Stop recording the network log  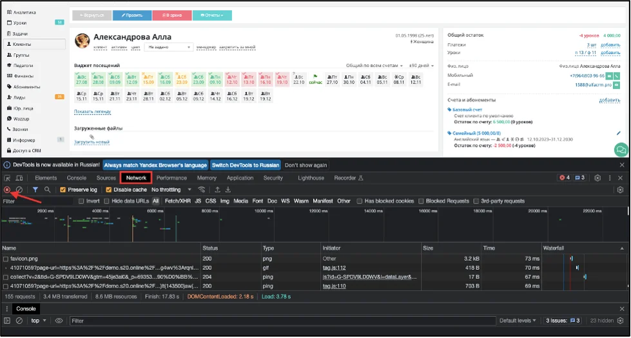pyautogui.click(x=7, y=190)
